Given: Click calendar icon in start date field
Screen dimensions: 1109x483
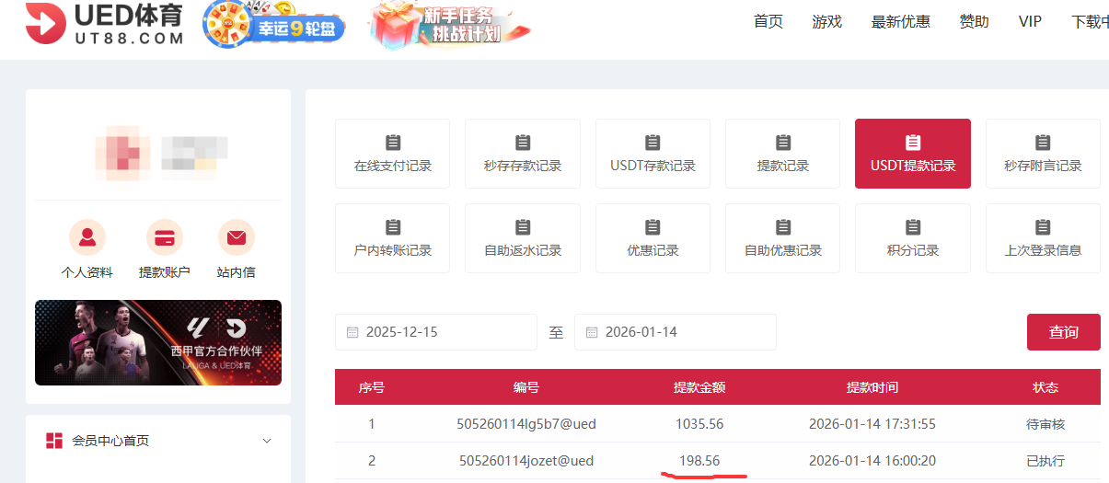Looking at the screenshot, I should (x=352, y=332).
